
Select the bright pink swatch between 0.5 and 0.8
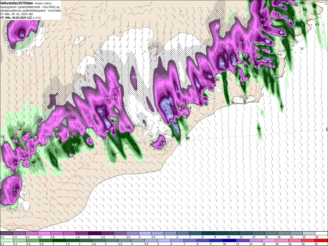(x=44, y=233)
